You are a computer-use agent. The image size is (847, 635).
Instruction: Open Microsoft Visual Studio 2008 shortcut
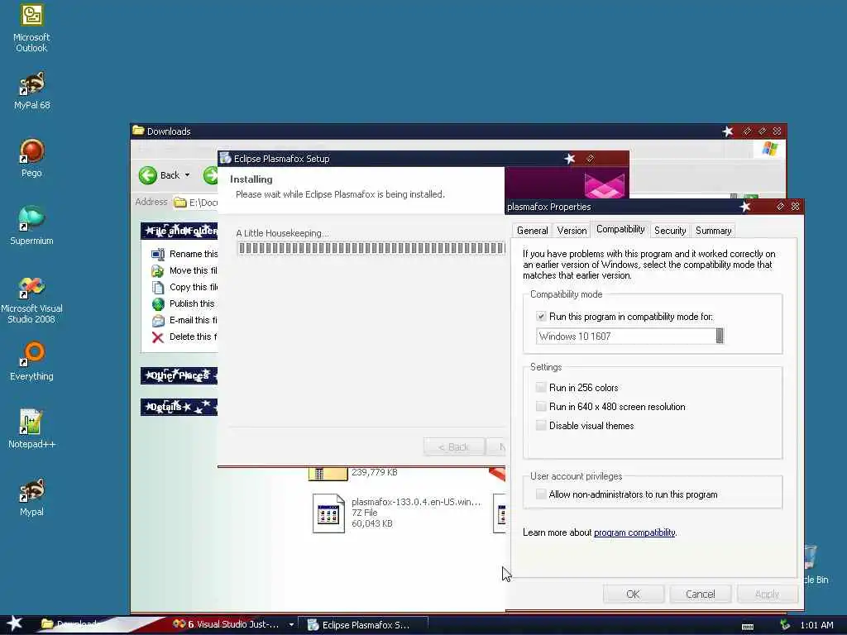point(31,299)
